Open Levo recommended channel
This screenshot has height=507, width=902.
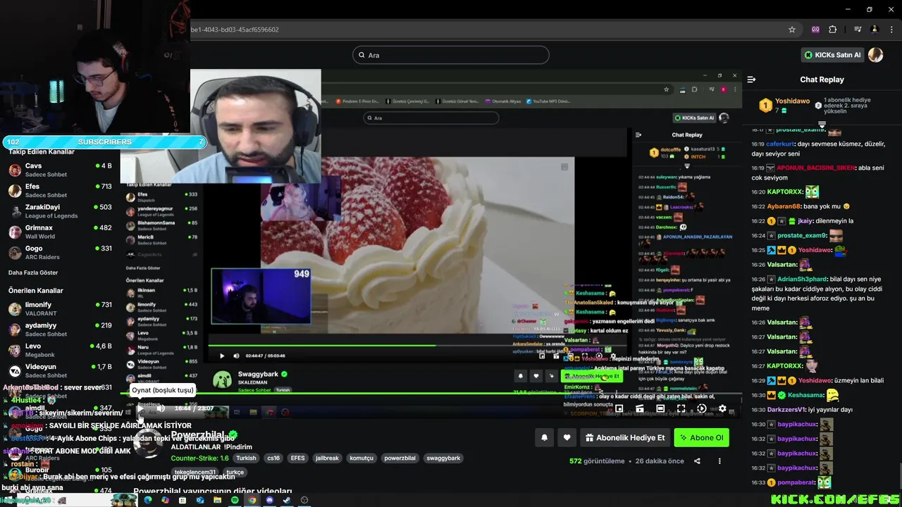60,350
